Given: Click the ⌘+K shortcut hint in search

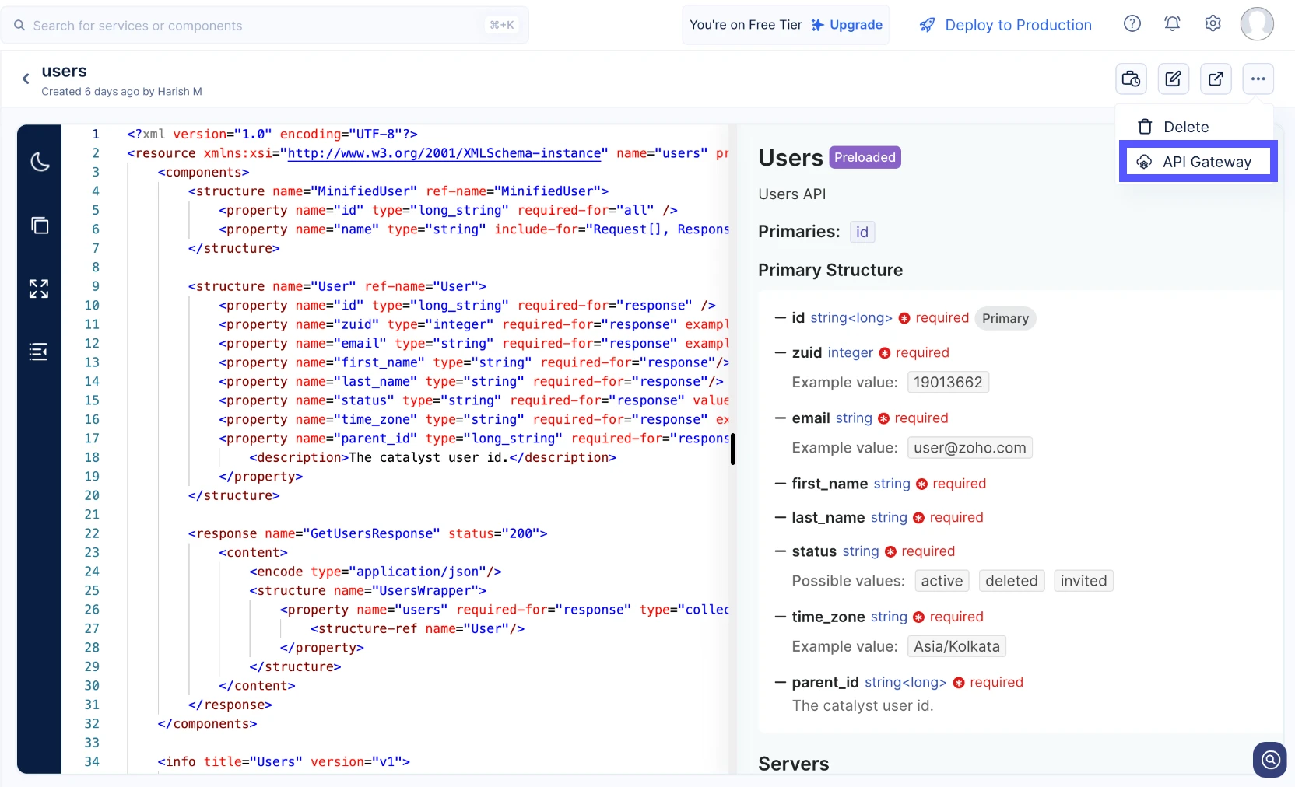Looking at the screenshot, I should pos(501,25).
